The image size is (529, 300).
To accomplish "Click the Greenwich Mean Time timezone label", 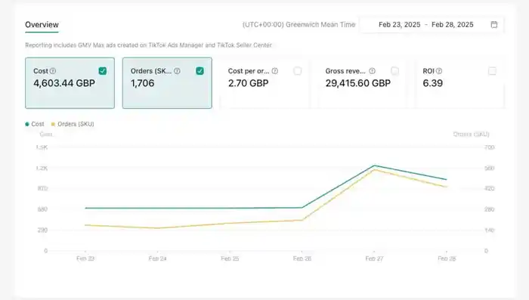I will coord(299,25).
